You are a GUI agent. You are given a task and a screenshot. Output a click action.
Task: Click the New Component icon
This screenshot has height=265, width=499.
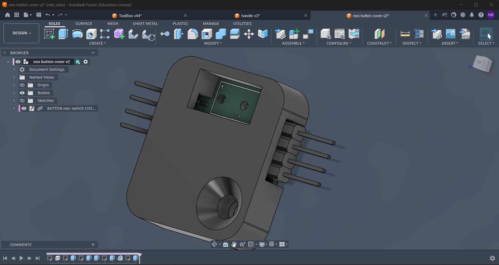pos(294,34)
